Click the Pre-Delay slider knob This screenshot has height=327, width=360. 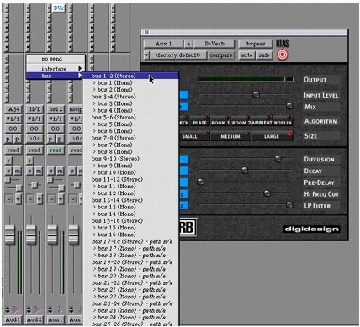[200, 182]
